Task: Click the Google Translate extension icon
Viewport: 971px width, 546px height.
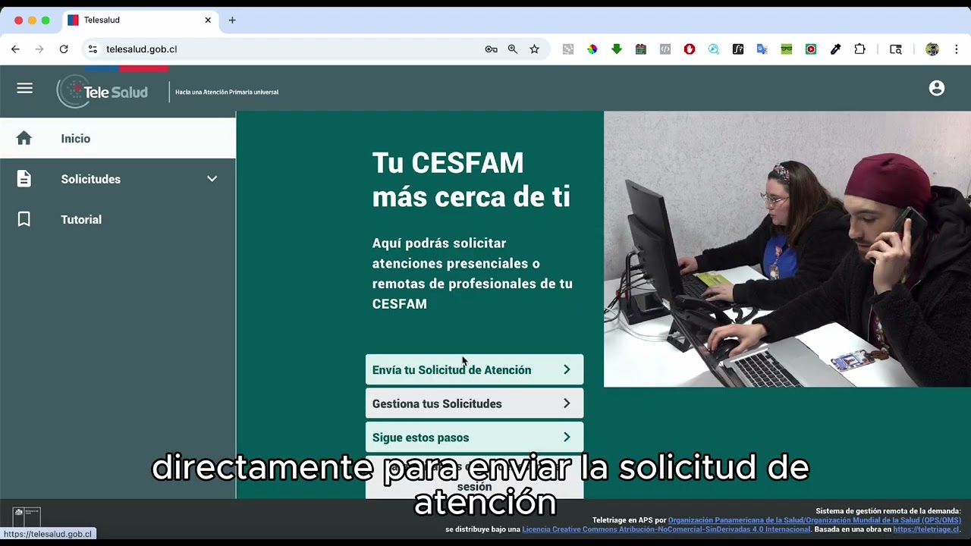Action: pos(762,49)
